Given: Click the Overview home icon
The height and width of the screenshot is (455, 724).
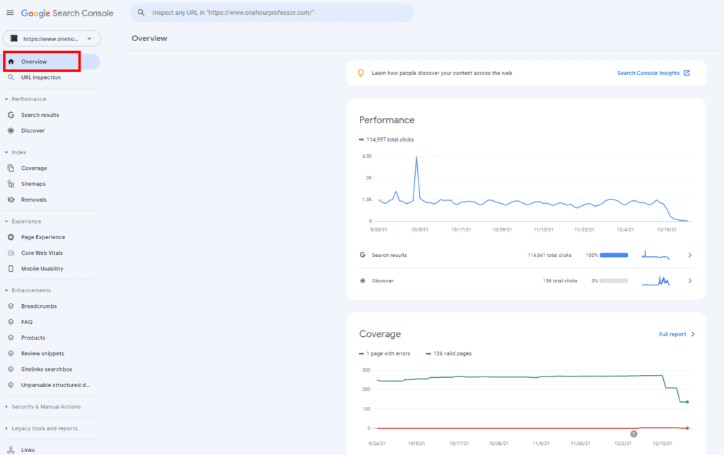Looking at the screenshot, I should click(11, 62).
